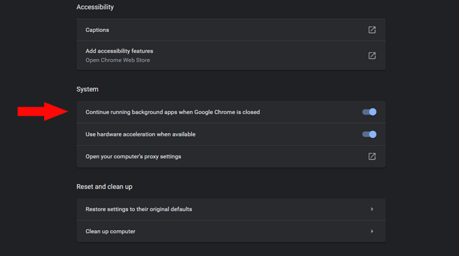The image size is (459, 256).
Task: Click the proxy settings external-link icon
Action: 372,156
